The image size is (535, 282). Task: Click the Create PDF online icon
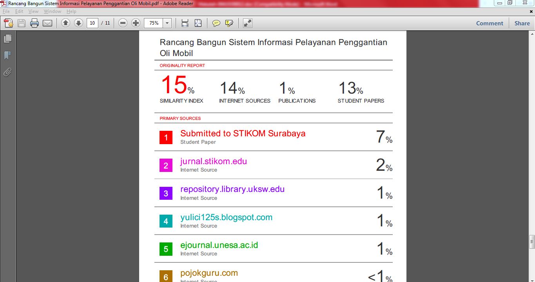tap(9, 23)
